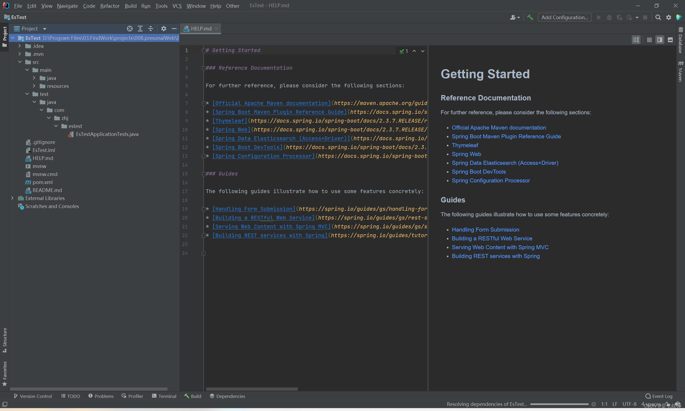Open the Structure side tool window

pyautogui.click(x=5, y=340)
